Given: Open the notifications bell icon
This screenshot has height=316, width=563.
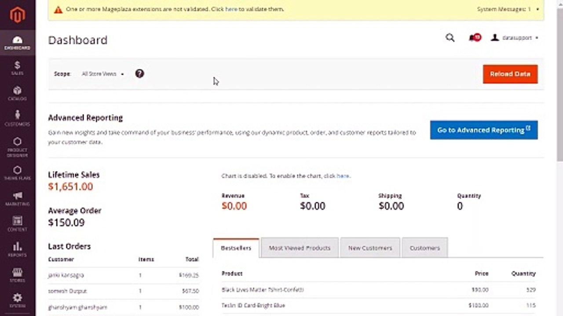Looking at the screenshot, I should (x=474, y=38).
